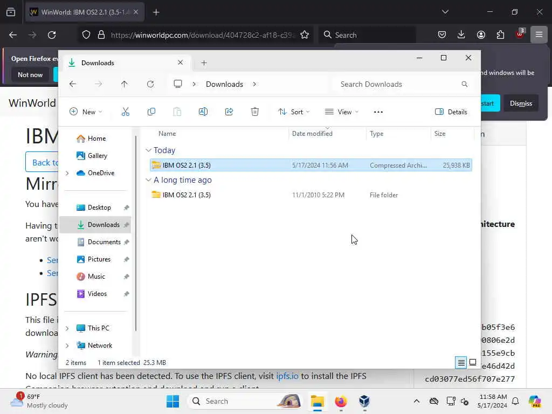Go up one folder level
This screenshot has width=552, height=414.
click(x=125, y=84)
